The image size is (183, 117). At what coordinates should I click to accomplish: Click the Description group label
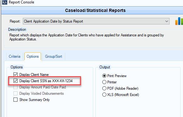coord(17,29)
